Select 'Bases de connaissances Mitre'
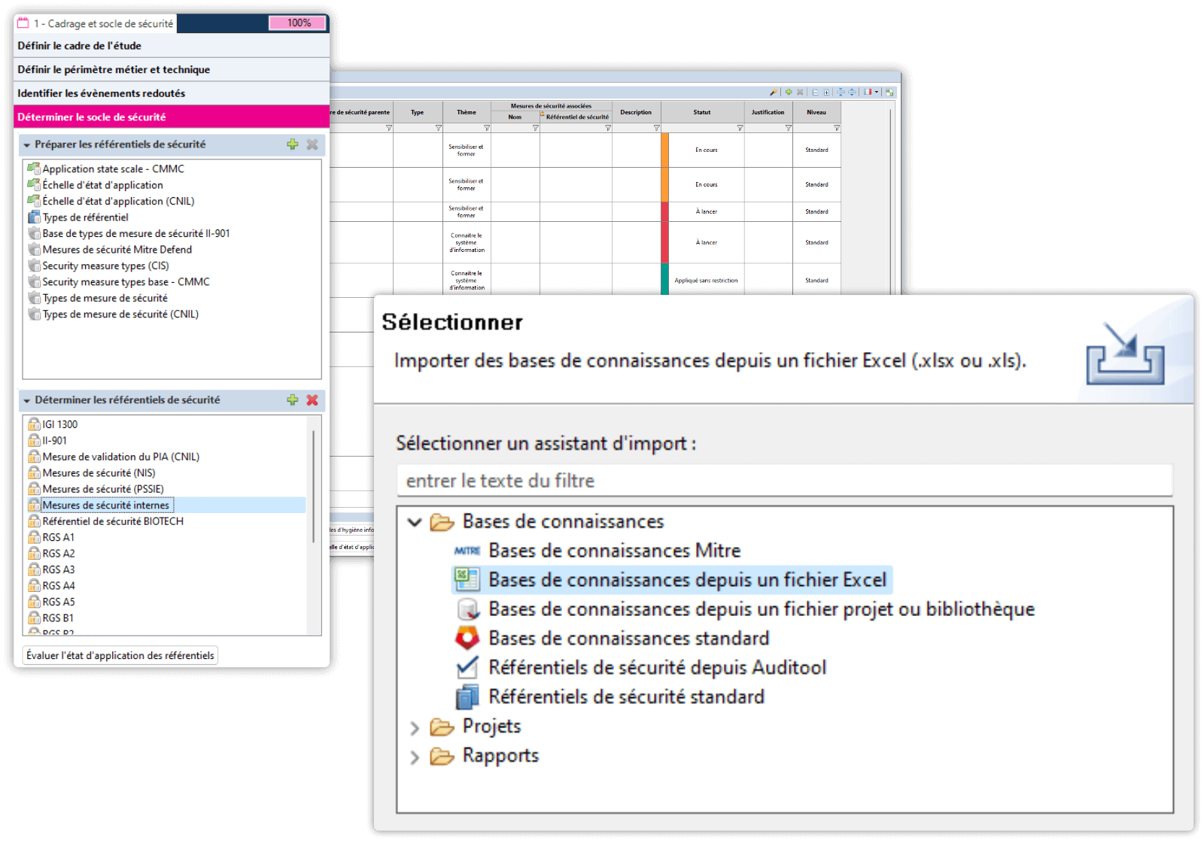Image resolution: width=1204 pixels, height=841 pixels. click(x=614, y=551)
